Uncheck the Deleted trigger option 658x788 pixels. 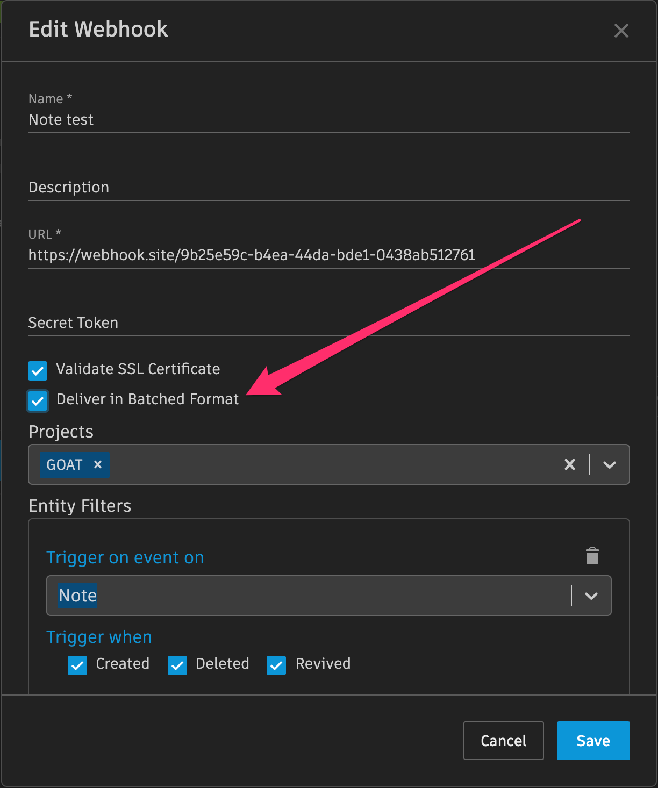[177, 665]
